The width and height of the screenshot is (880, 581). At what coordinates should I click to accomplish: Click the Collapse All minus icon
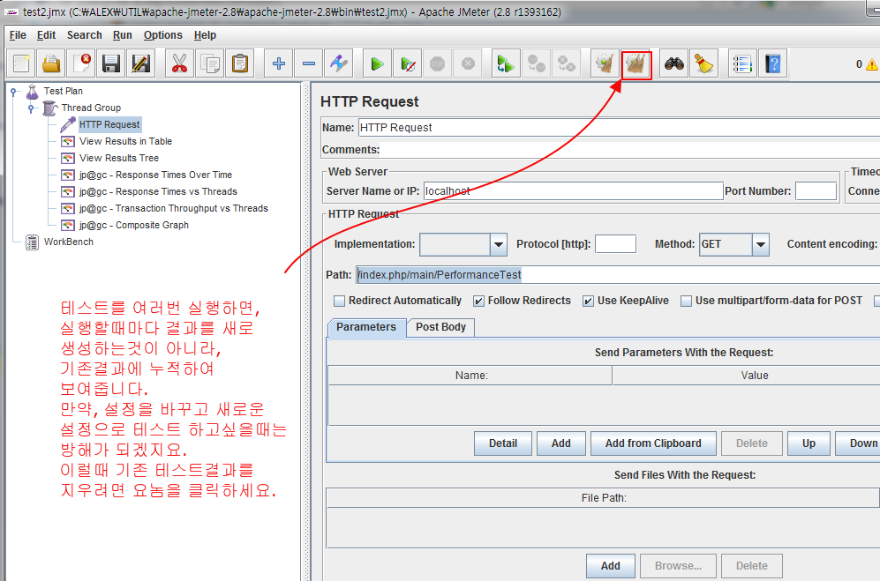point(309,64)
